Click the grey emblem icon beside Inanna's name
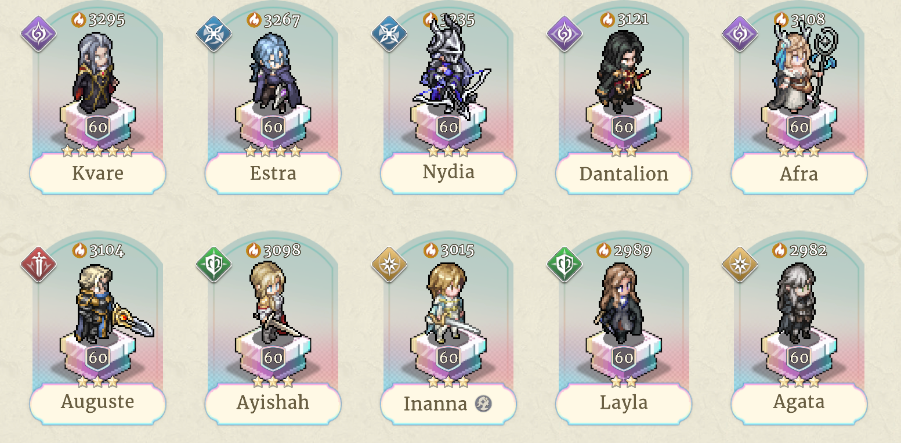 483,403
